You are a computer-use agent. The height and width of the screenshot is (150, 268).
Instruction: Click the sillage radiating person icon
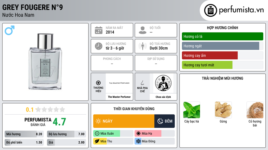143,46
